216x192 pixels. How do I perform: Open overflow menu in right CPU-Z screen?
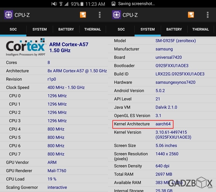point(207,15)
